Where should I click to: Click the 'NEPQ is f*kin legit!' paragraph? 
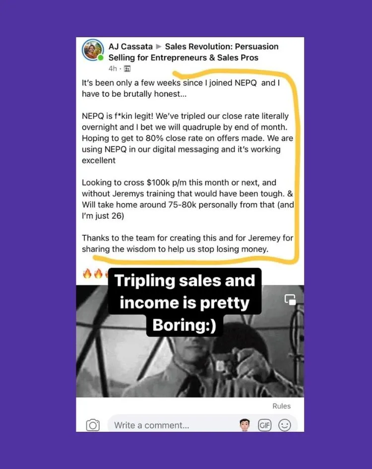187,138
